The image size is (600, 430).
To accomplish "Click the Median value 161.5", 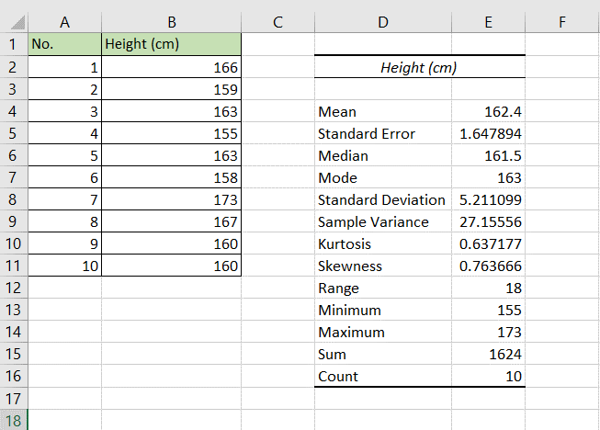I will 488,155.
